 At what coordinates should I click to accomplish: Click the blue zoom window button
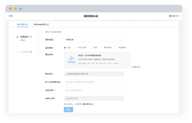[20, 9]
